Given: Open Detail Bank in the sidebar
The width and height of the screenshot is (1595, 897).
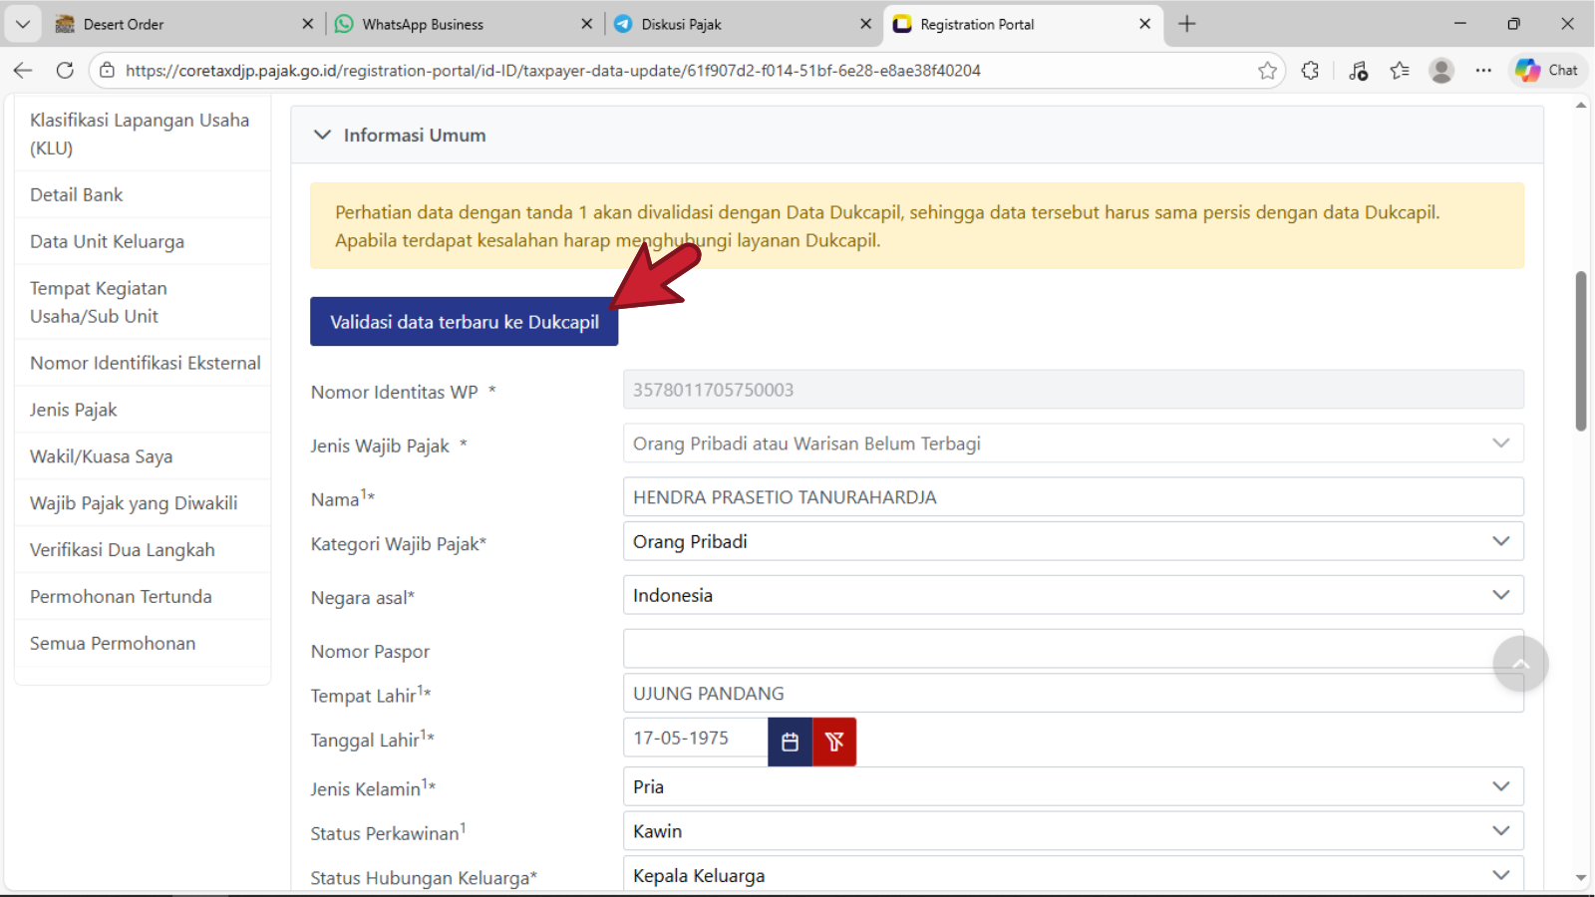Looking at the screenshot, I should coord(77,194).
